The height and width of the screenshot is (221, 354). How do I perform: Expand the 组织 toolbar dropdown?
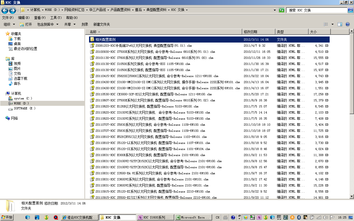click(x=9, y=24)
